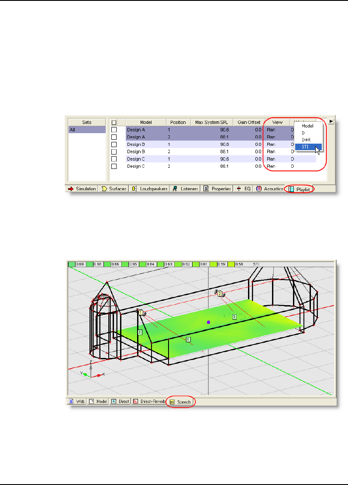Select the All entry in Sets list
This screenshot has width=348, height=485.
87,130
